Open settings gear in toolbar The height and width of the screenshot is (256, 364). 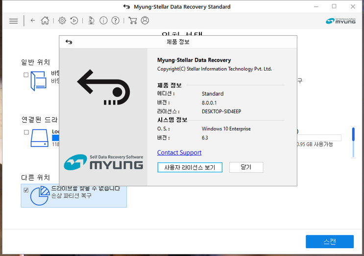[x=62, y=21]
